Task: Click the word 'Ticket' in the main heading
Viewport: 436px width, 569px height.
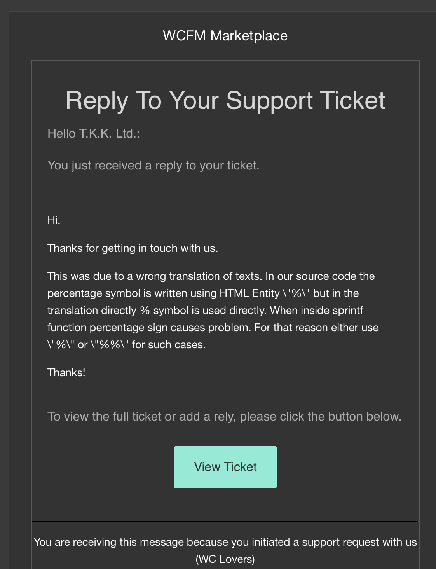Action: pyautogui.click(x=352, y=101)
